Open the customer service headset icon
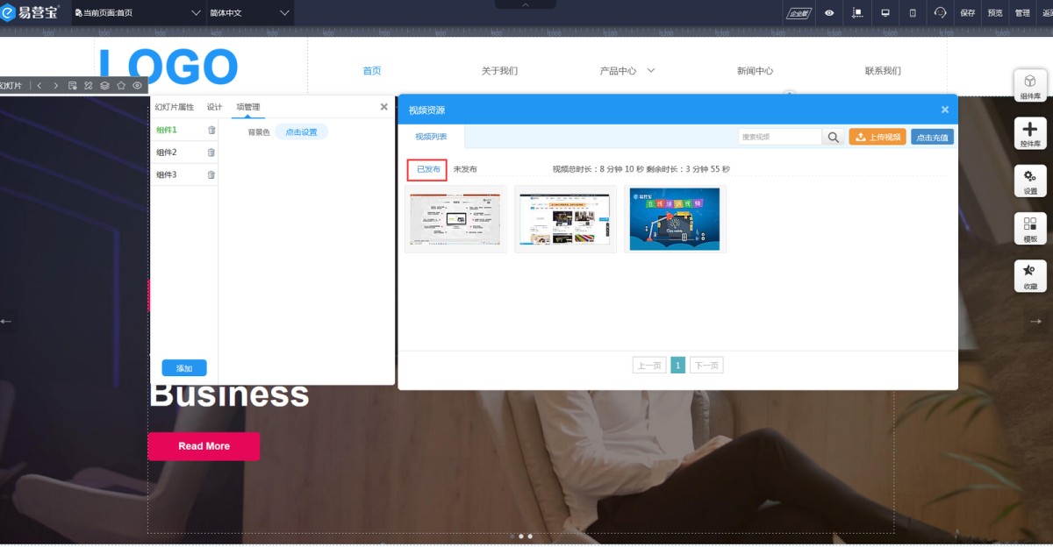Image resolution: width=1053 pixels, height=547 pixels. click(940, 13)
